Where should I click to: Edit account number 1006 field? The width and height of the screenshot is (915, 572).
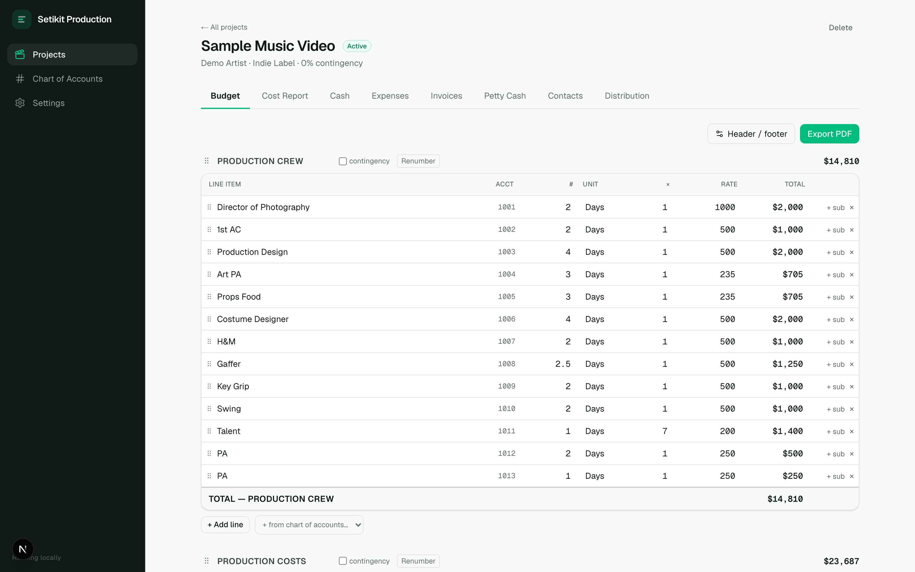pos(506,319)
